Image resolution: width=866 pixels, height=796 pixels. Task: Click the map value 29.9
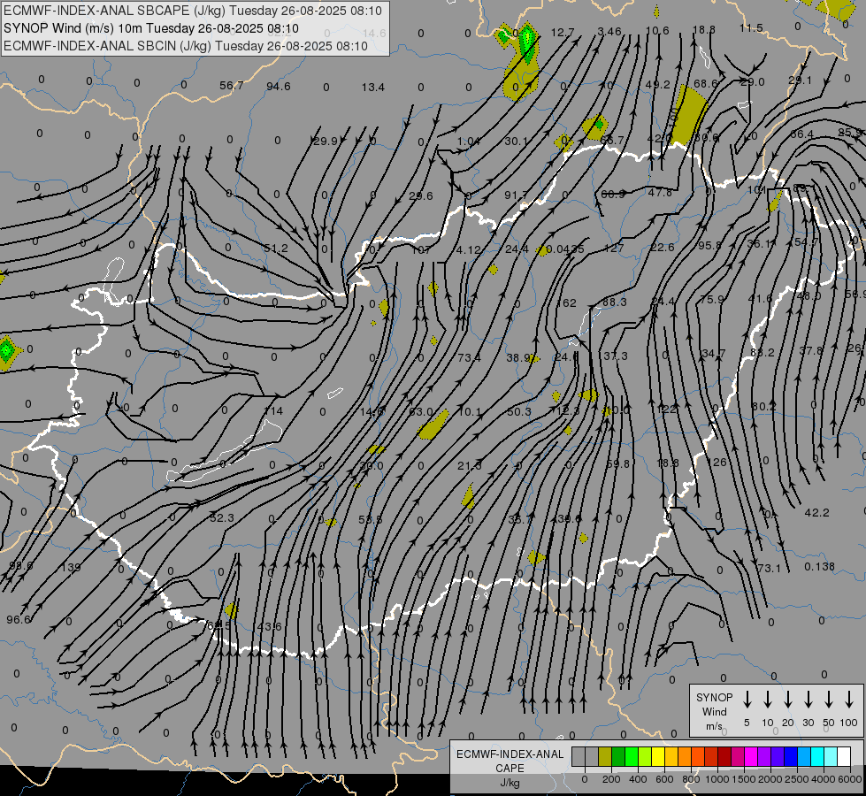326,142
